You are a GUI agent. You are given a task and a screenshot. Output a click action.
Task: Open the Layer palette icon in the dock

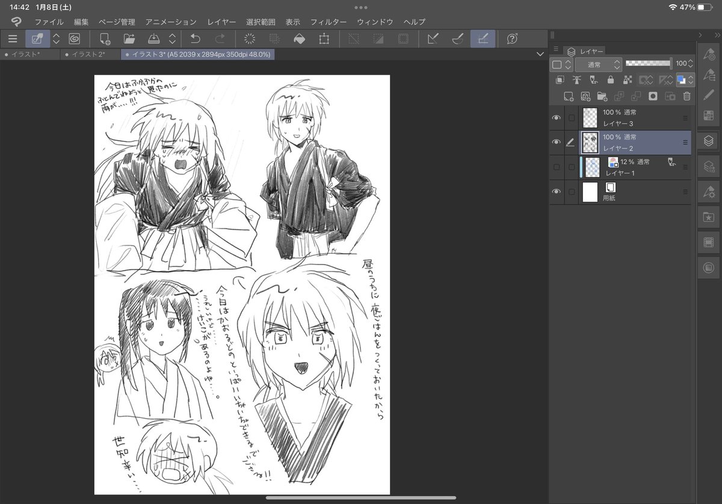pos(709,141)
